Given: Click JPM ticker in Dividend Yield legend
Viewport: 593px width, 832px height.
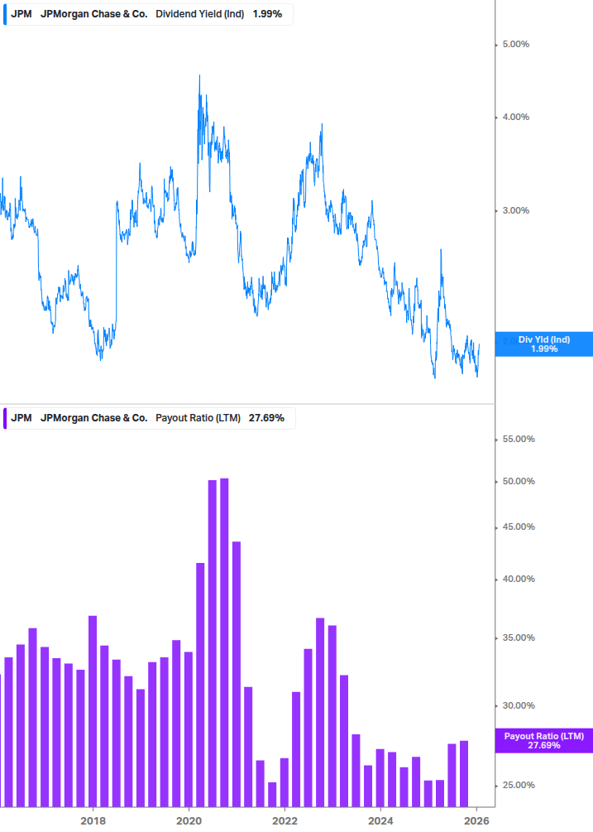Looking at the screenshot, I should click(22, 13).
